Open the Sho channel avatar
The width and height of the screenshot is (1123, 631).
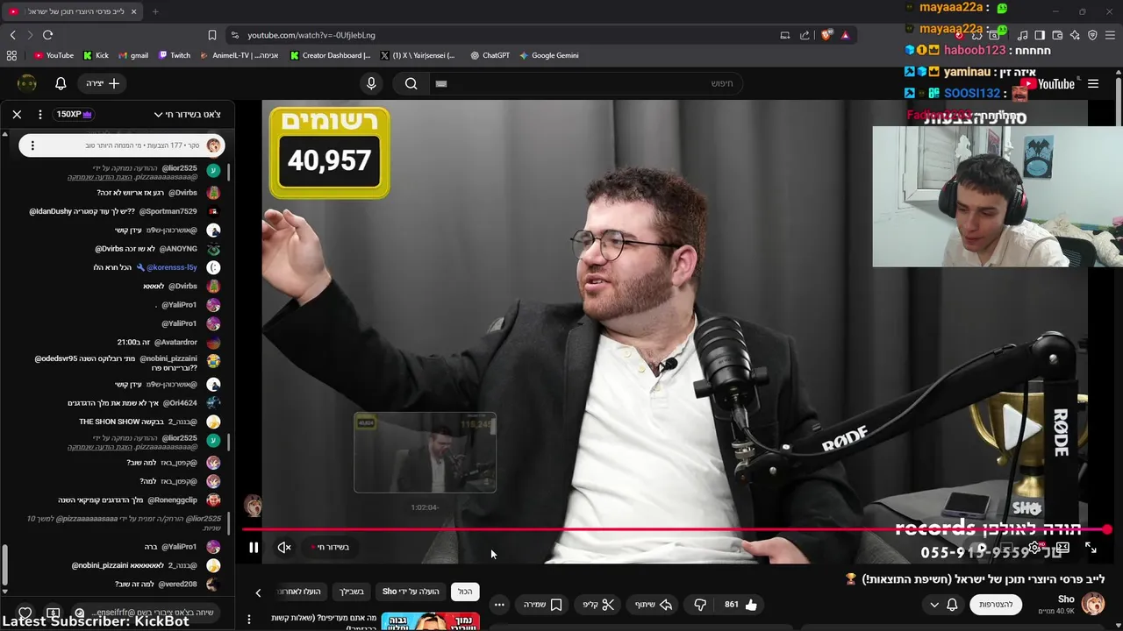coord(1093,604)
